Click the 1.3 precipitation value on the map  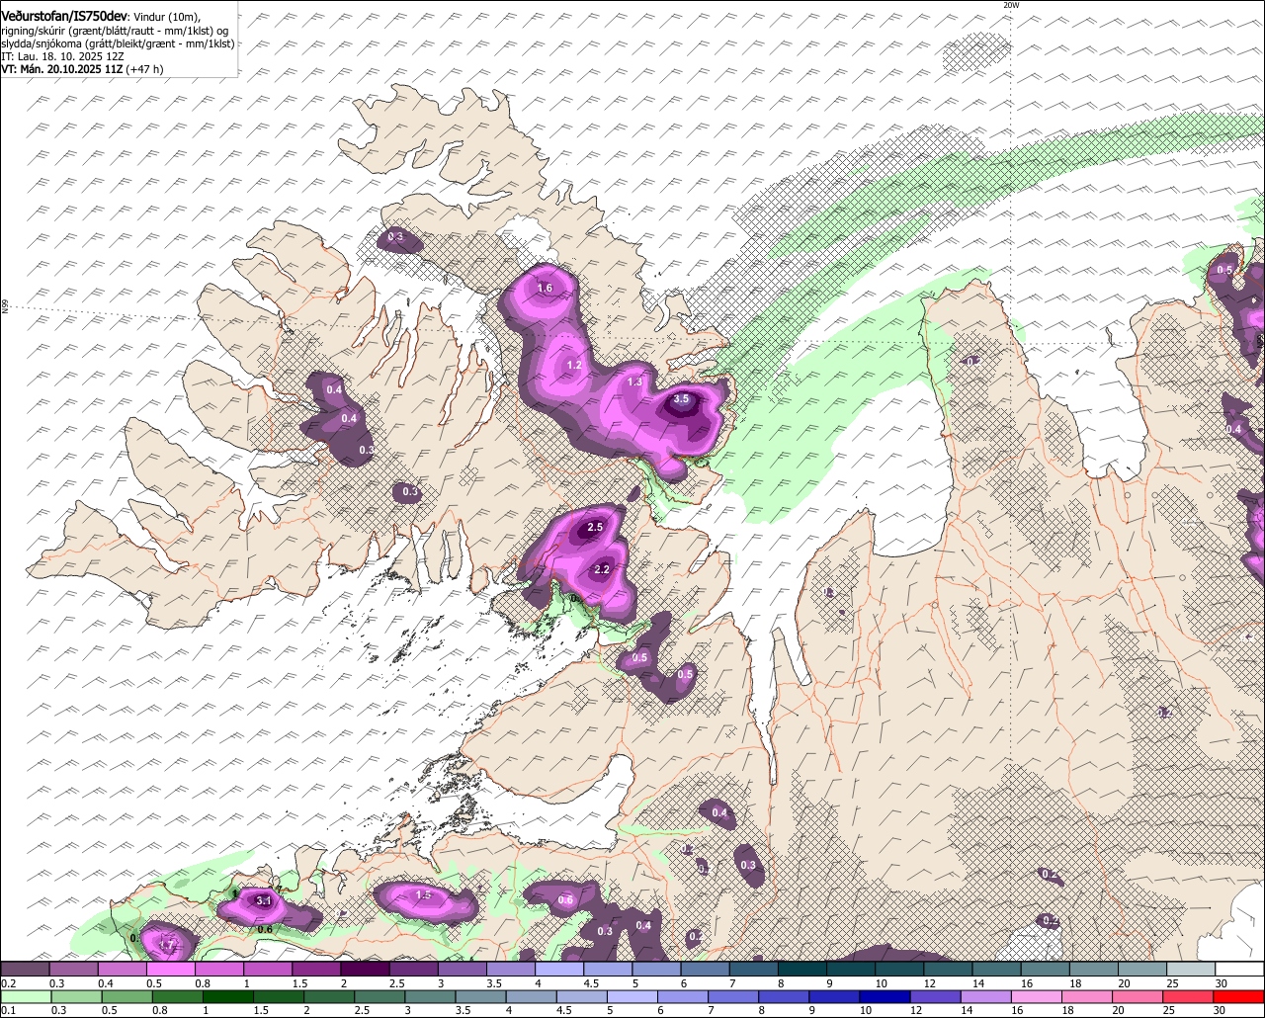[634, 382]
